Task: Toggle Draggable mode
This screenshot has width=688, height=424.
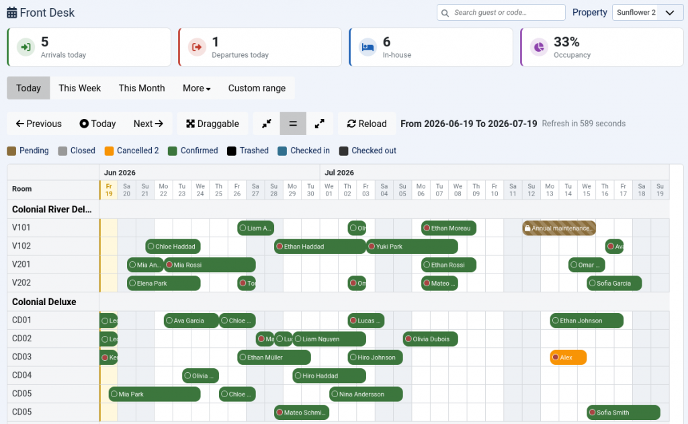Action: 212,124
